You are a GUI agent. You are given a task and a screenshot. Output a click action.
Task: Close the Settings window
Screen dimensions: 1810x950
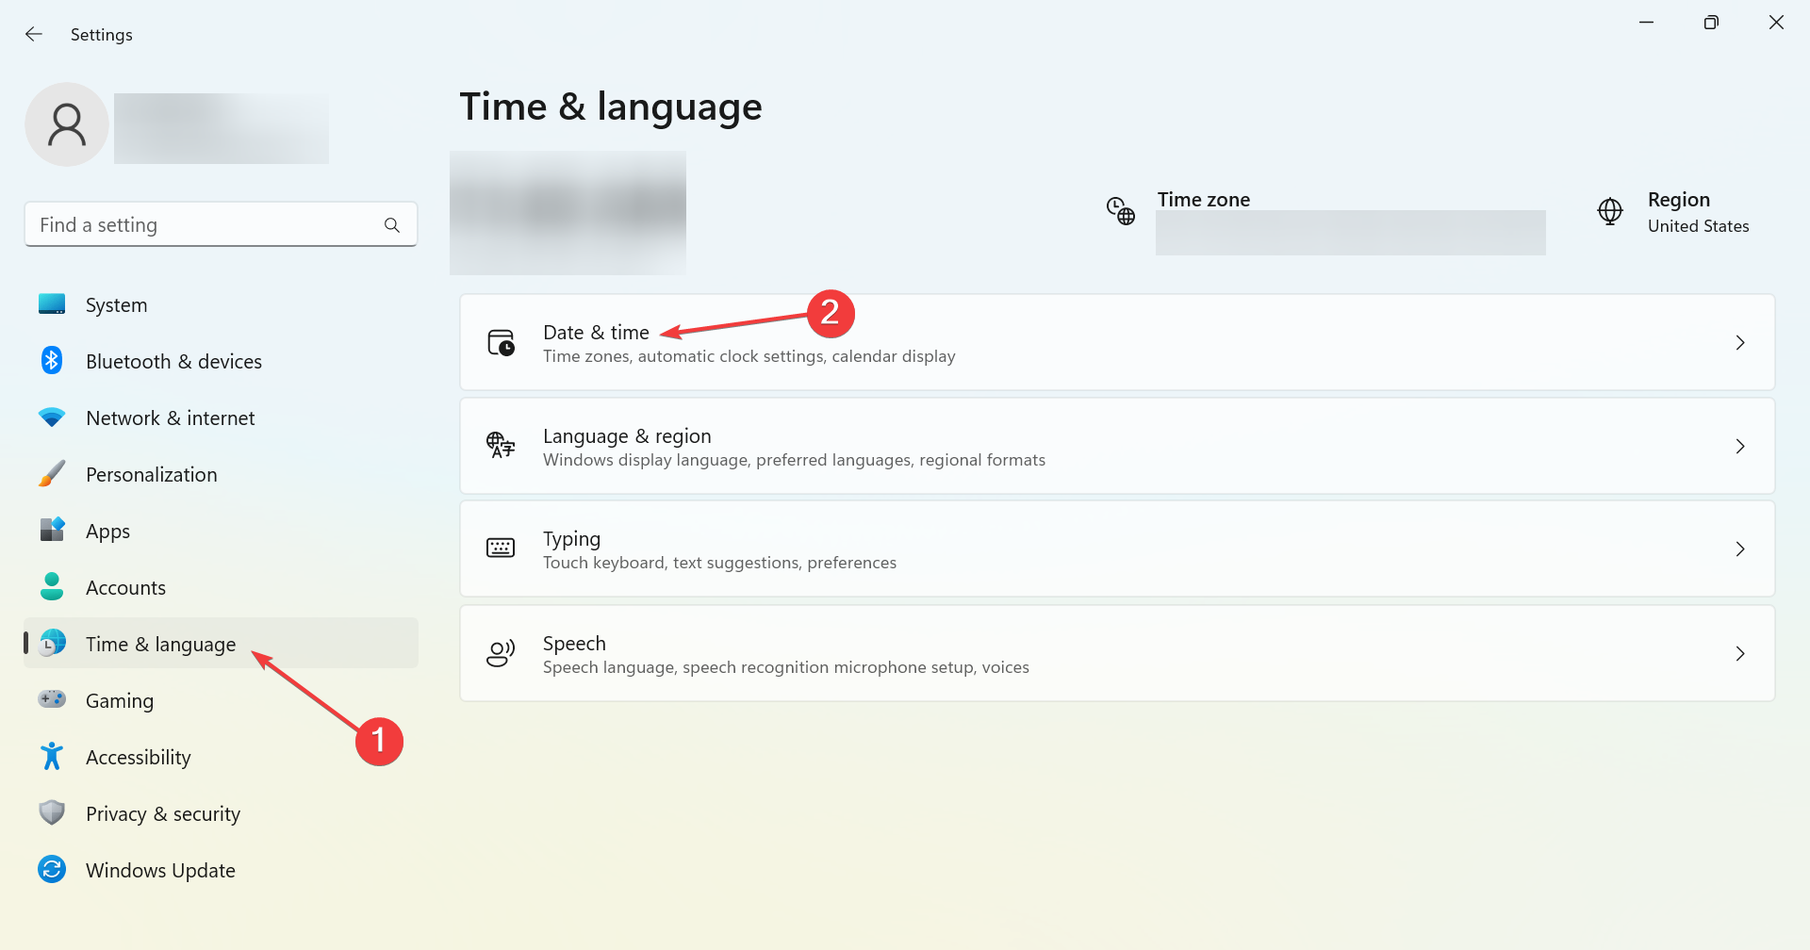click(1776, 23)
